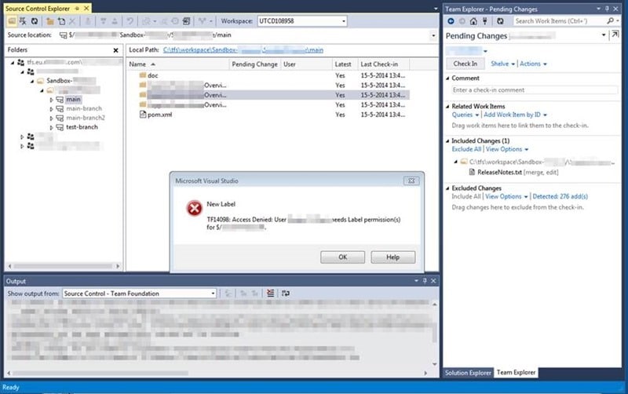The image size is (628, 394).
Task: Go to Team Explorer Home icon
Action: click(473, 21)
